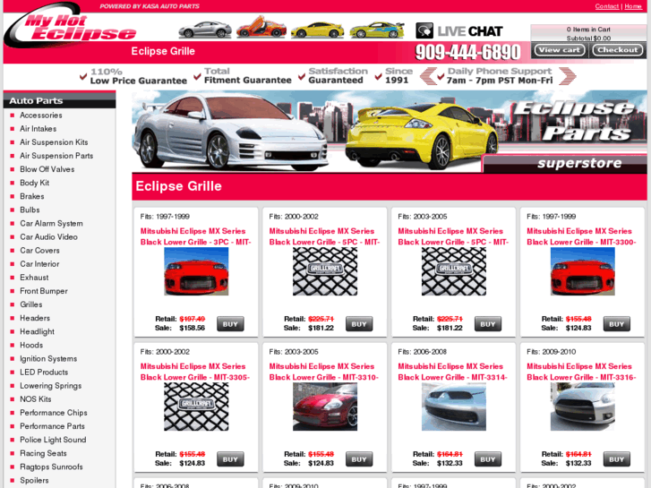Click red Eclipse thumbnail of MIT-3300 grille
Image resolution: width=651 pixels, height=488 pixels.
(582, 271)
